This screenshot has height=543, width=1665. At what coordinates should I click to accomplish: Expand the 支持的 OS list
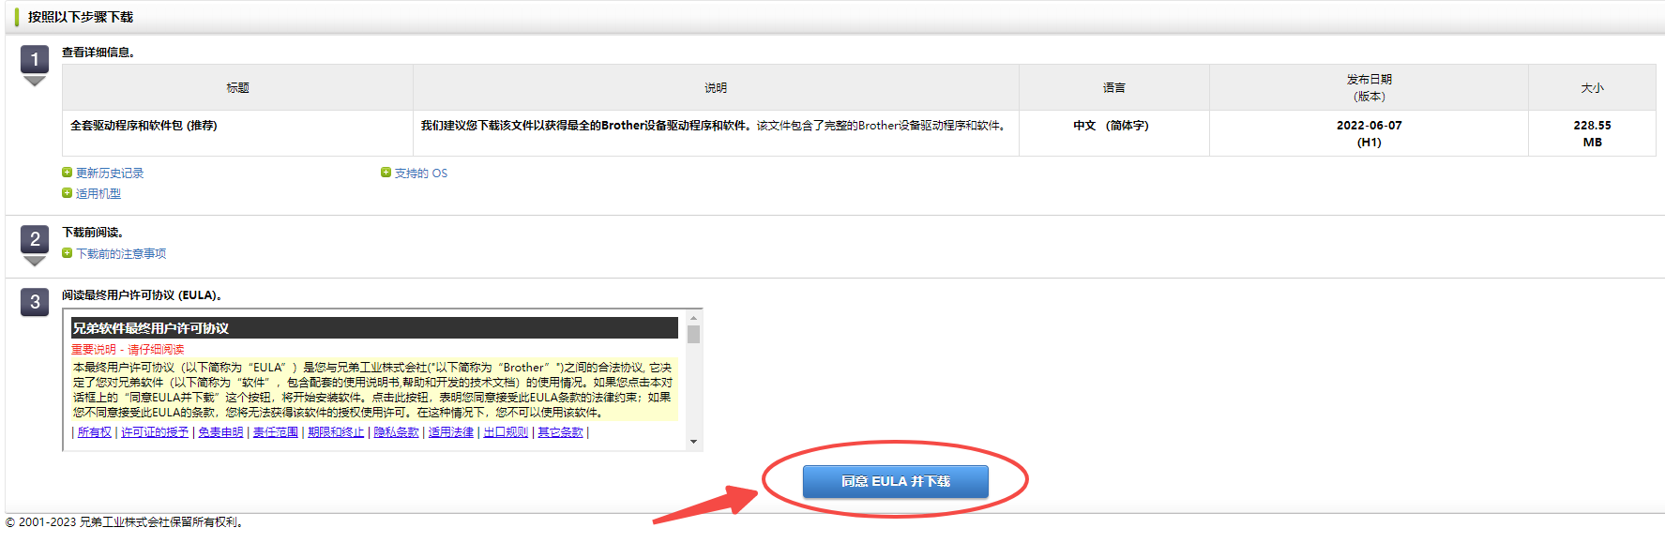coord(420,173)
